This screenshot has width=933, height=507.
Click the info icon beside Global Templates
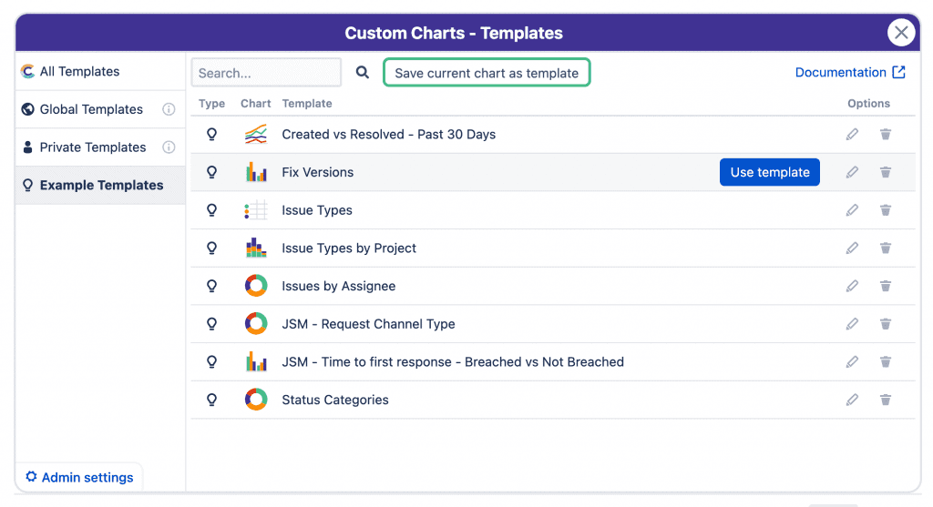click(x=169, y=109)
